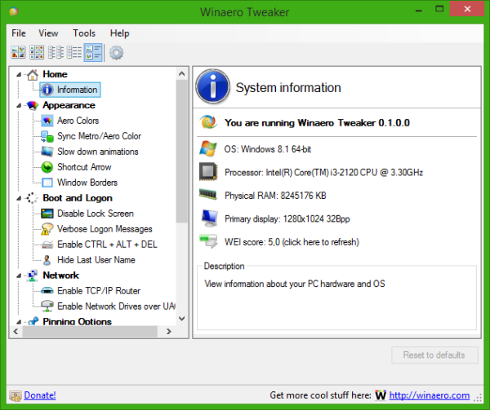Screen dimensions: 490x410
Task: Collapse the Home tree node
Action: (x=19, y=74)
